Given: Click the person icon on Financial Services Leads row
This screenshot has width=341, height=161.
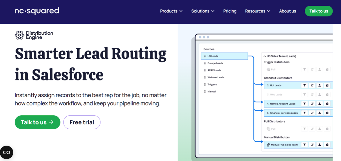Looking at the screenshot, I should click(319, 113).
